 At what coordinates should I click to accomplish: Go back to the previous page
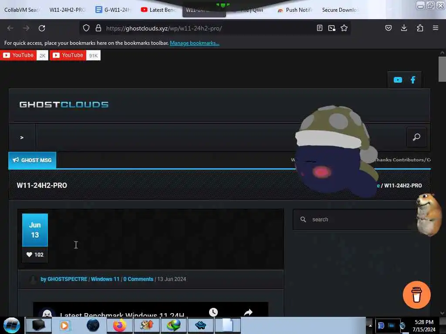pyautogui.click(x=10, y=28)
